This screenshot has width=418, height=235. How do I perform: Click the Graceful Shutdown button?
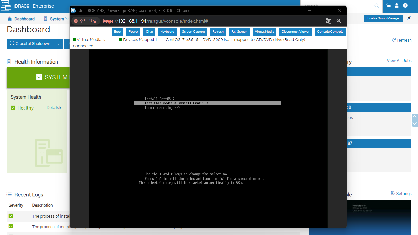pos(30,44)
